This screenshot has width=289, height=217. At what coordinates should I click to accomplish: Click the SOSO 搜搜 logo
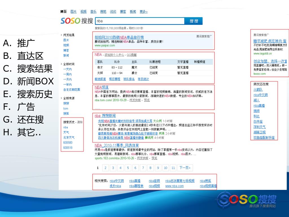tap(77, 21)
